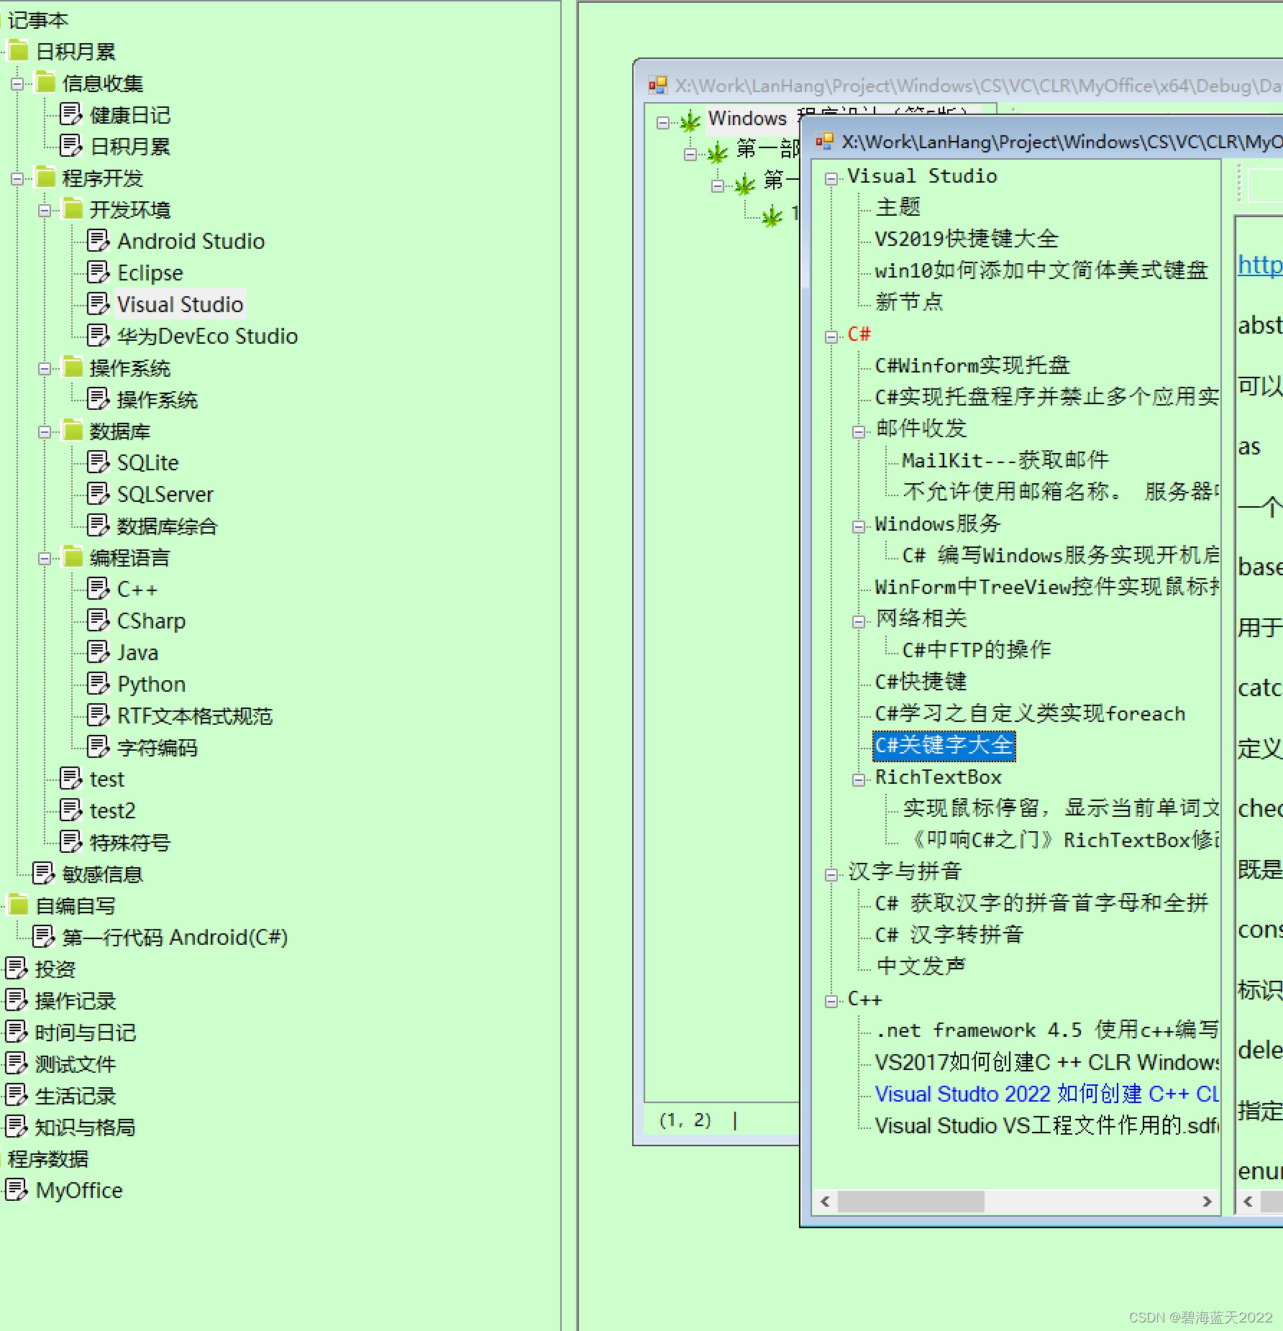Screen dimensions: 1283x1331
Task: Select MailKit---获取邮件 item
Action: coord(1005,460)
